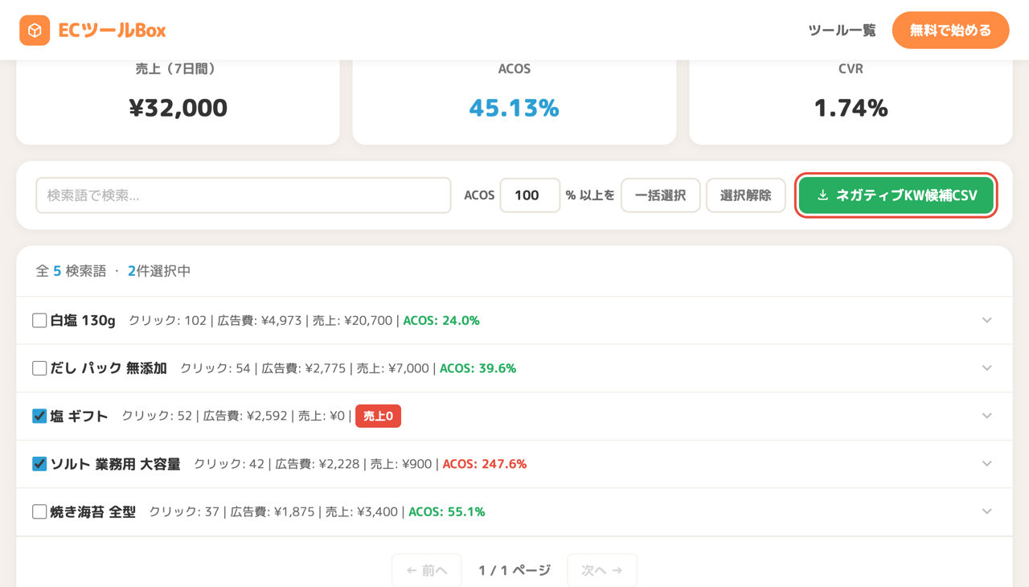Image resolution: width=1029 pixels, height=587 pixels.
Task: Expand the だし パック 無添加 row chevron
Action: (987, 368)
